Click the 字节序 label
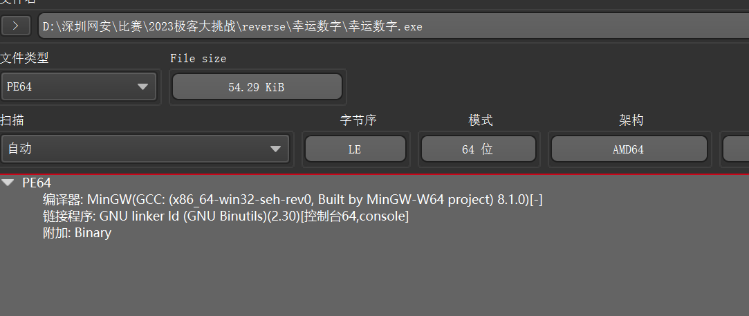 click(358, 120)
